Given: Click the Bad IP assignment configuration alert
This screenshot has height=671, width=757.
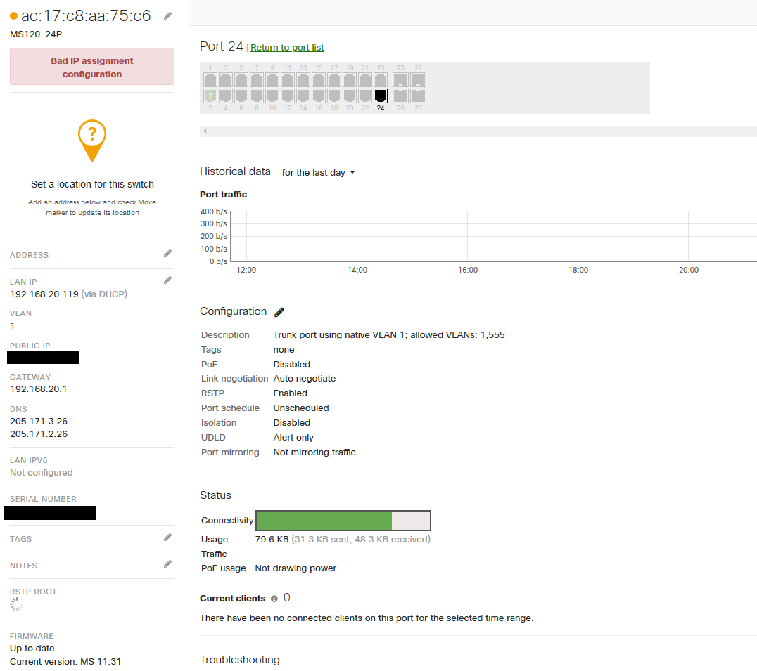Looking at the screenshot, I should pyautogui.click(x=91, y=66).
